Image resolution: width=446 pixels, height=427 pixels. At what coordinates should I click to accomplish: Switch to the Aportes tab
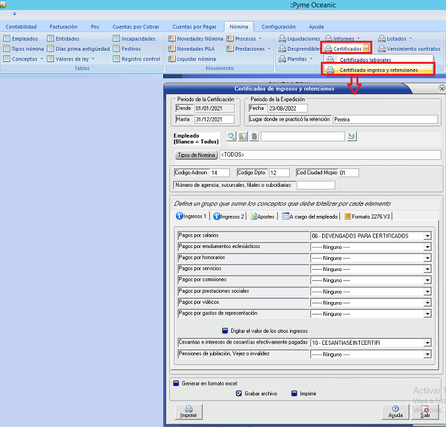263,216
